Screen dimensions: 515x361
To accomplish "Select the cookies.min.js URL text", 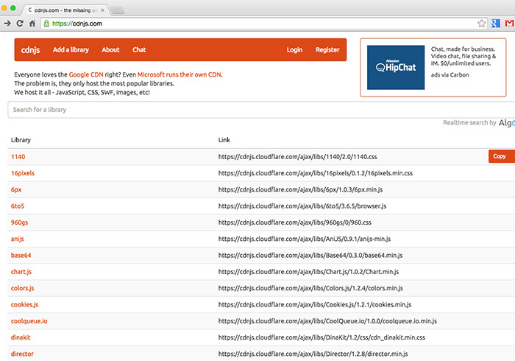I will coord(315,305).
